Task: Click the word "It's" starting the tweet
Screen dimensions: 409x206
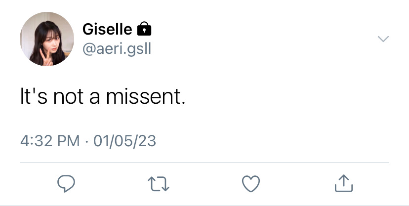Action: click(34, 96)
